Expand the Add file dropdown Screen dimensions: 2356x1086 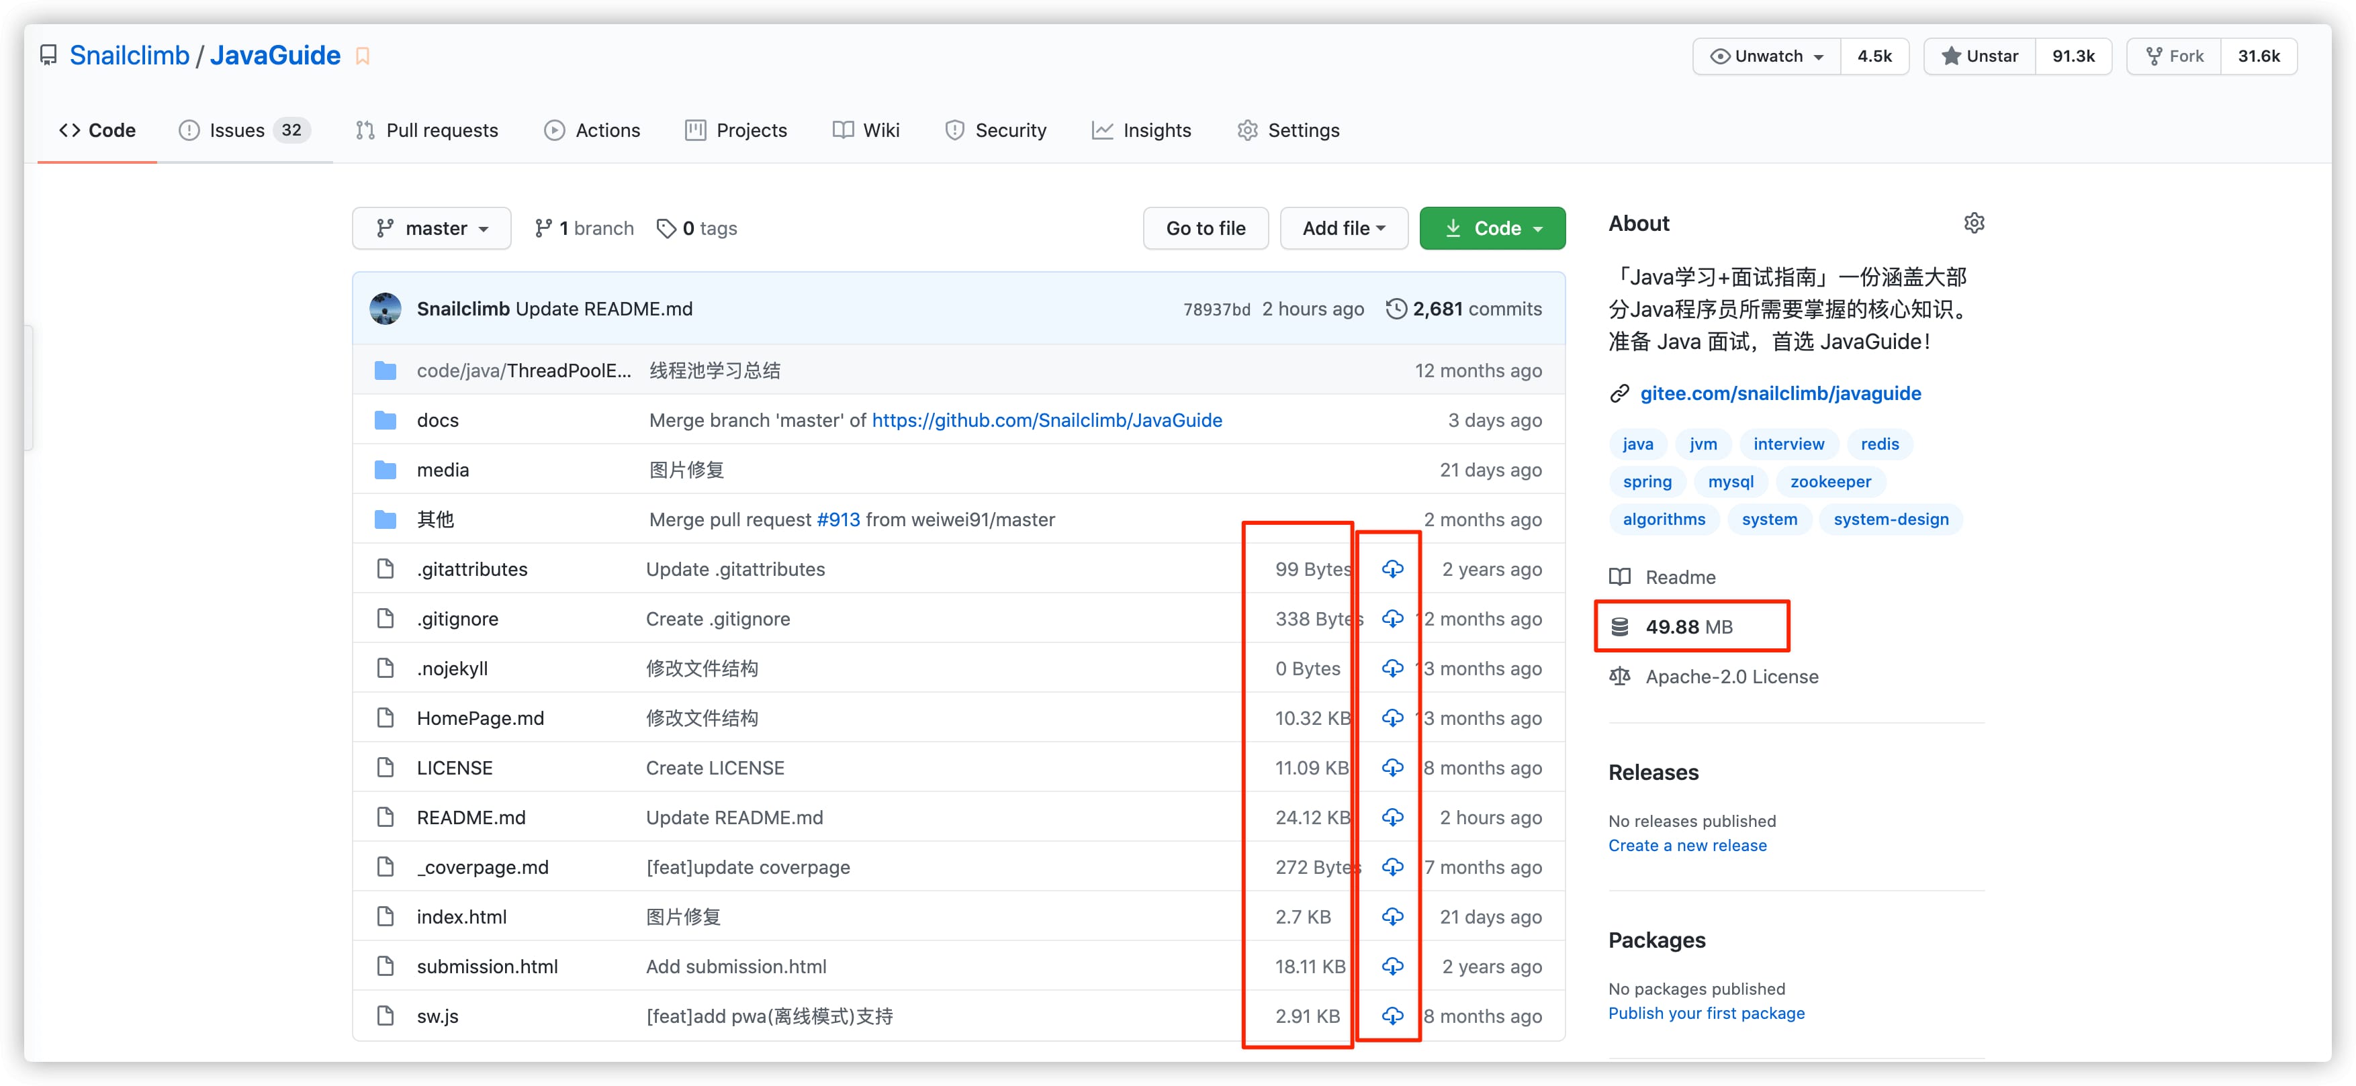coord(1343,228)
